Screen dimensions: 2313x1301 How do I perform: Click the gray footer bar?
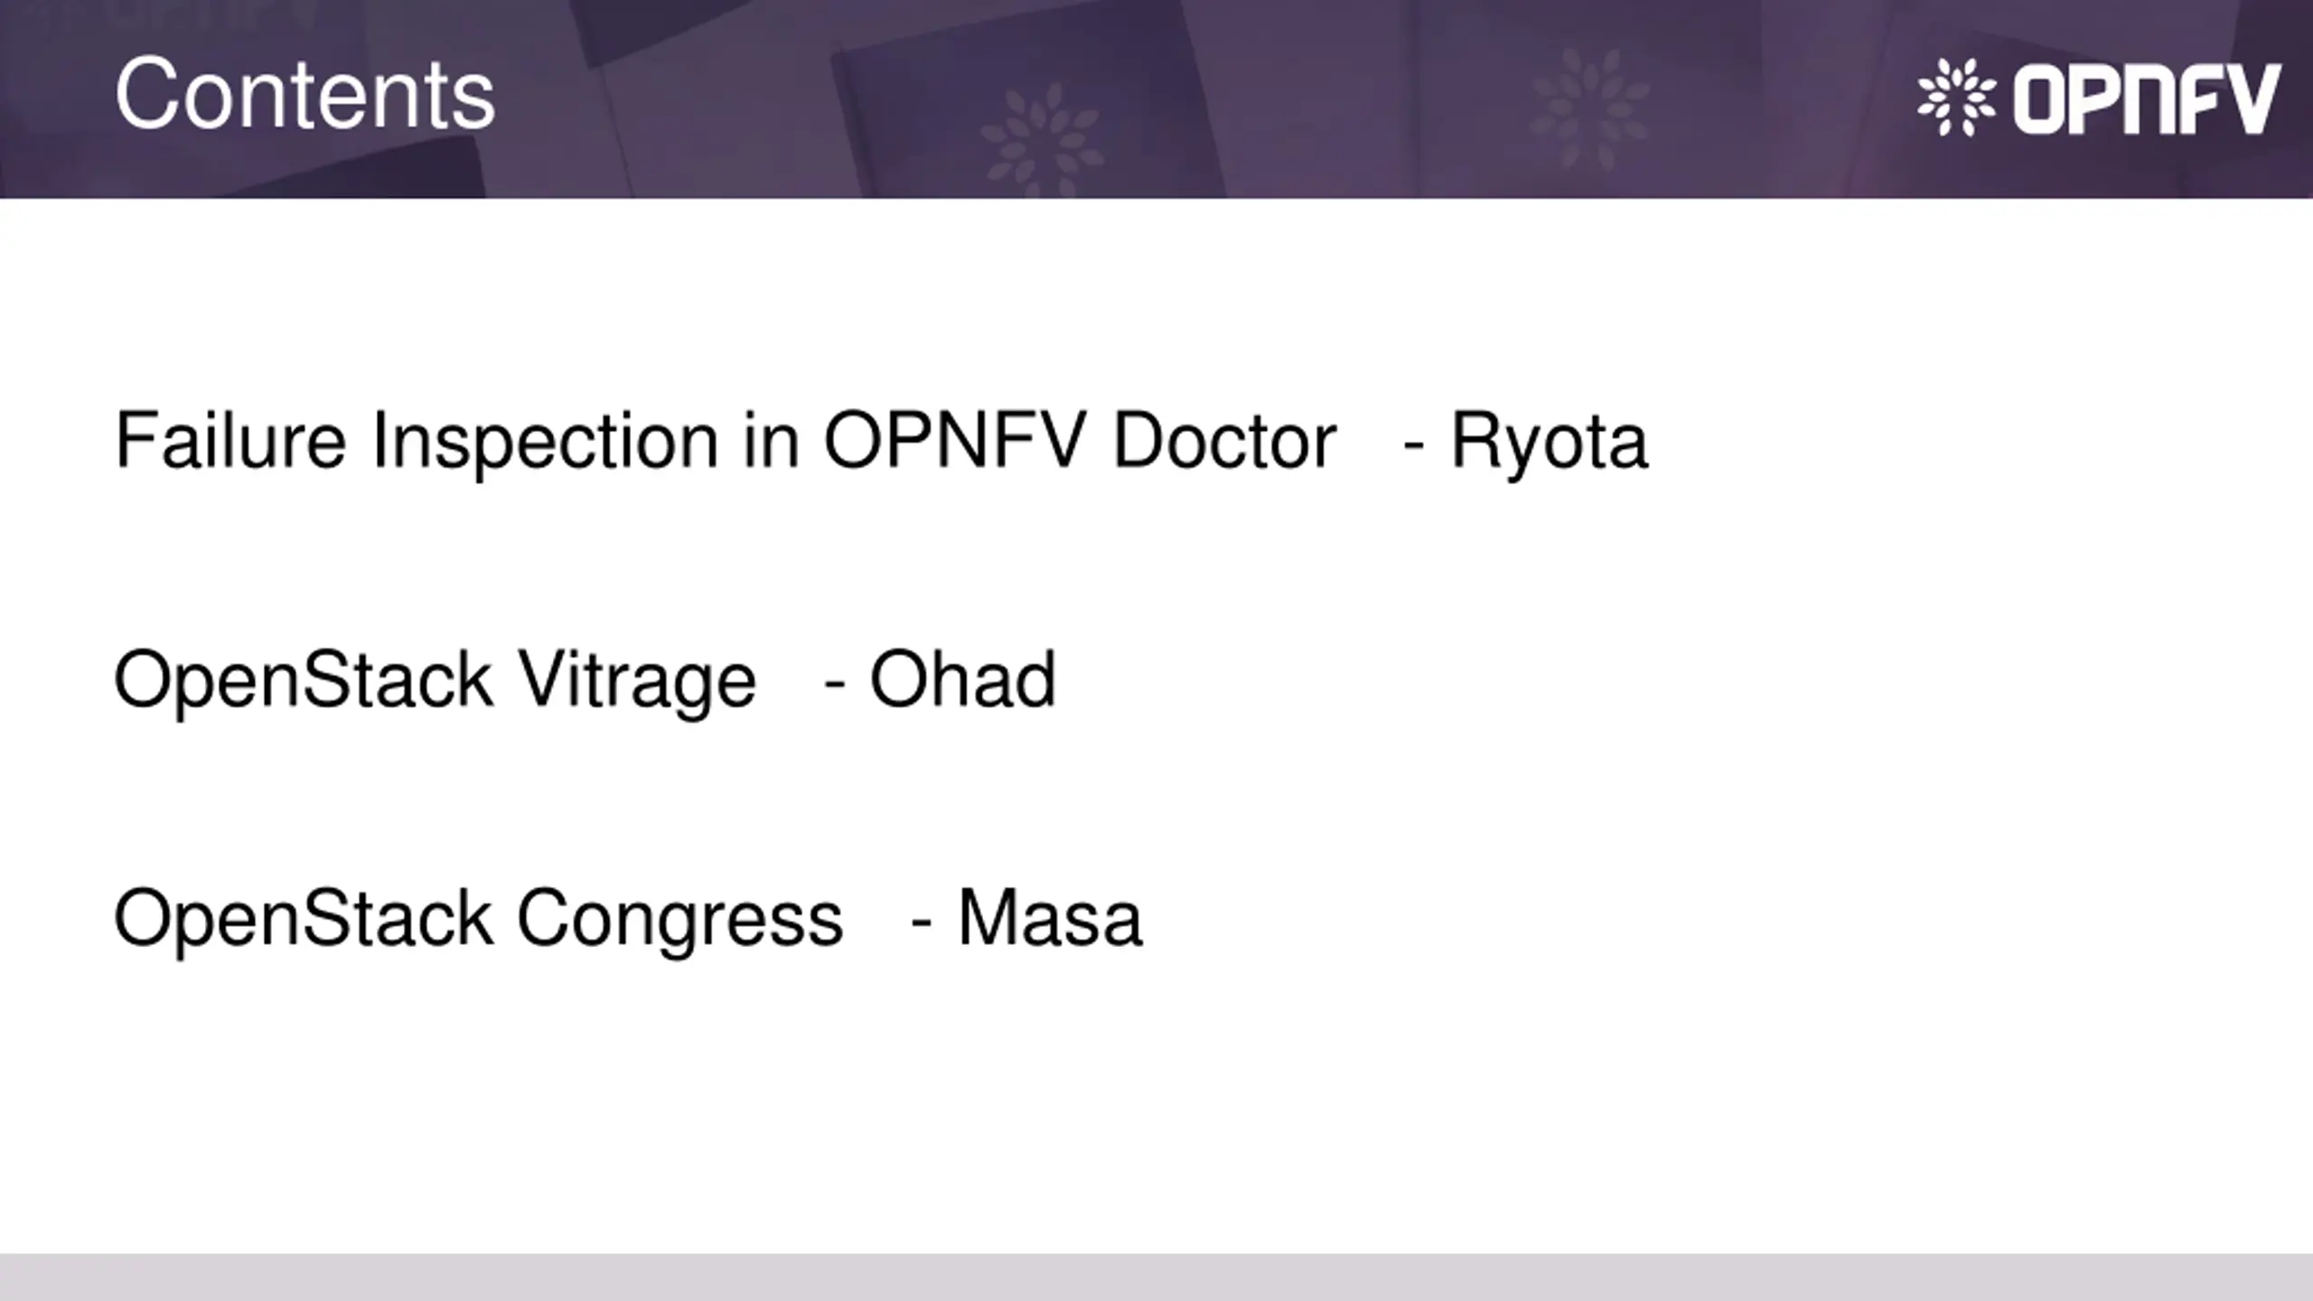point(1156,1277)
